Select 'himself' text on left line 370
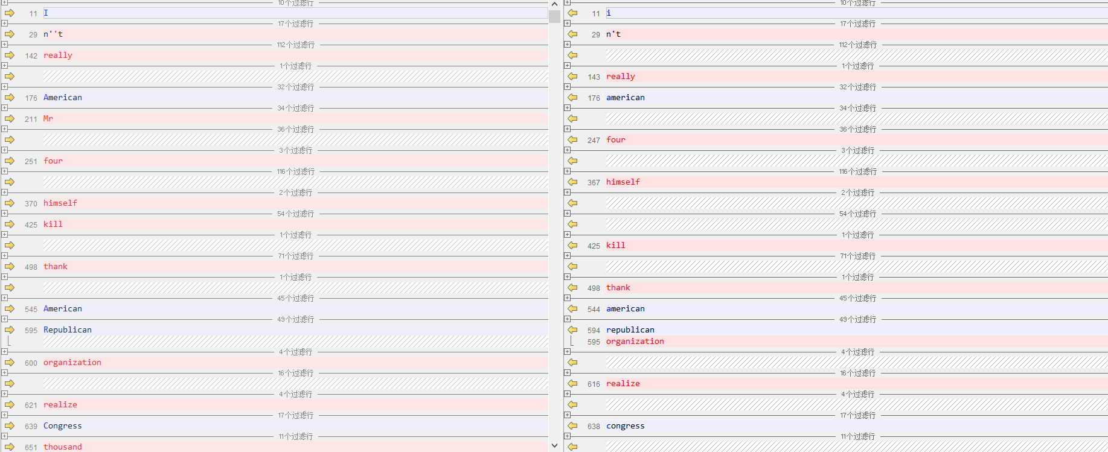 point(60,203)
